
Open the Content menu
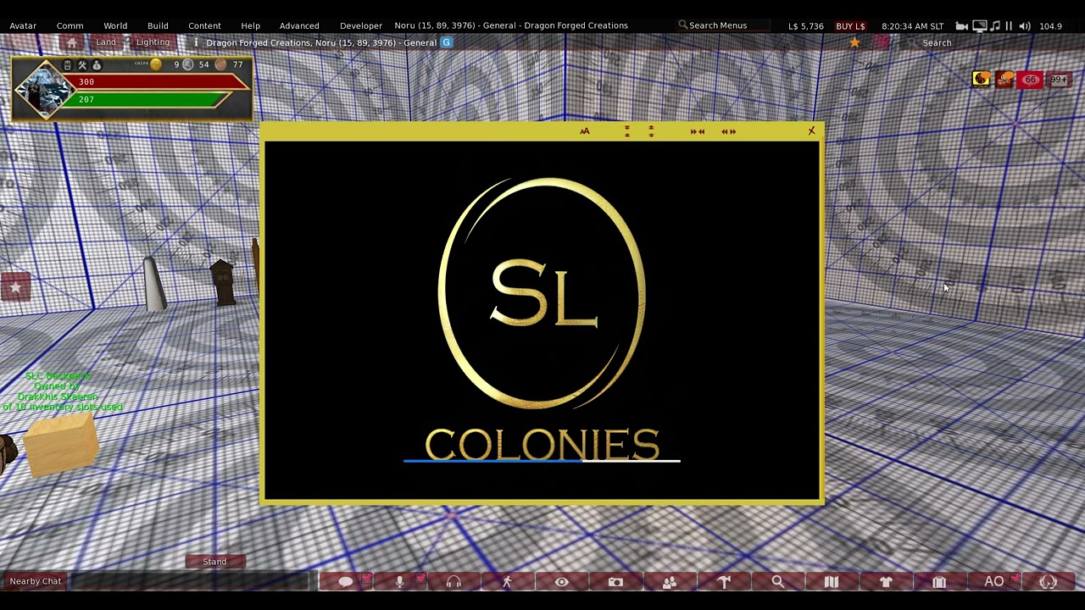(204, 25)
